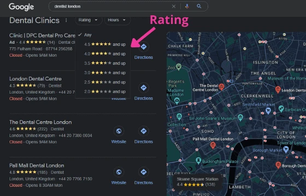This screenshot has width=306, height=196.
Task: Click CITY OF LONDON label on map
Action: click(x=286, y=135)
